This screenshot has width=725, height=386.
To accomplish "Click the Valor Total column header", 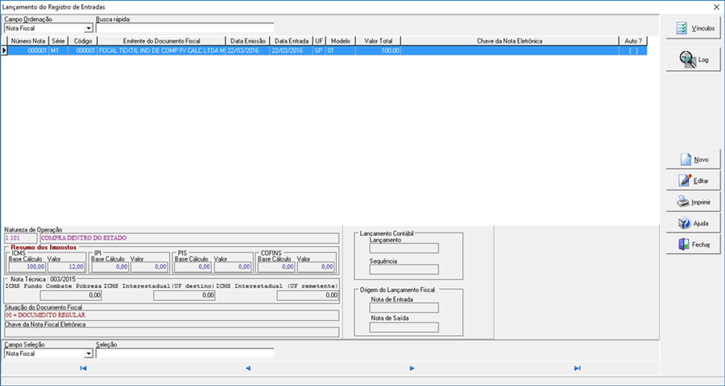I will (379, 41).
